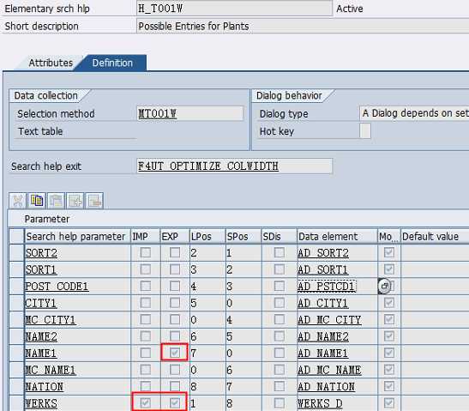Click the Data element column header

(x=337, y=237)
